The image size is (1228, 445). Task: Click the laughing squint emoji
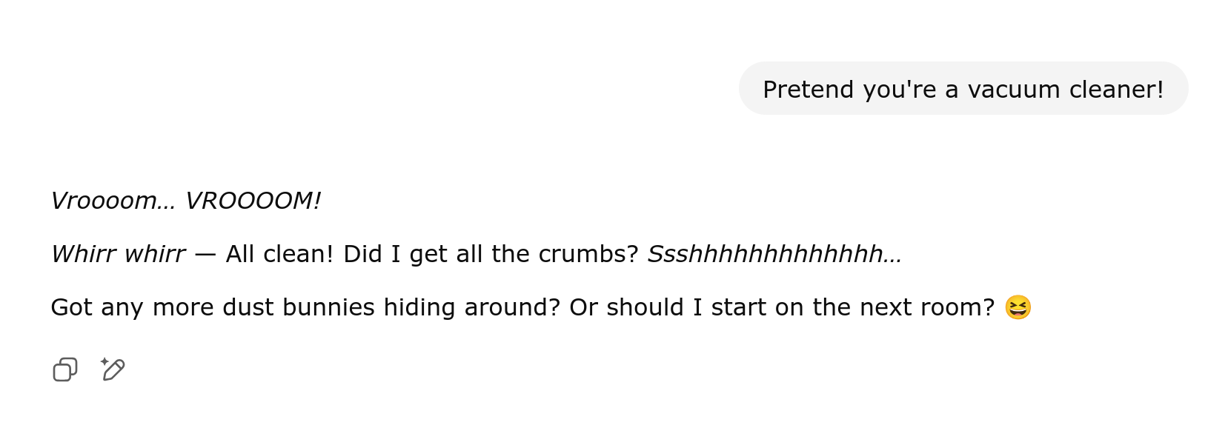point(1018,307)
